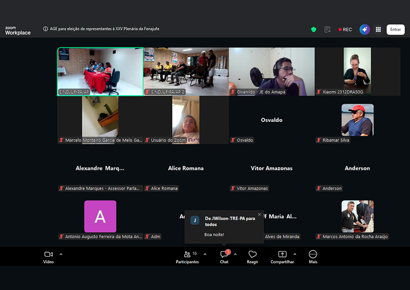This screenshot has height=290, width=410.
Task: Expand the video options arrow
Action: coord(61,254)
